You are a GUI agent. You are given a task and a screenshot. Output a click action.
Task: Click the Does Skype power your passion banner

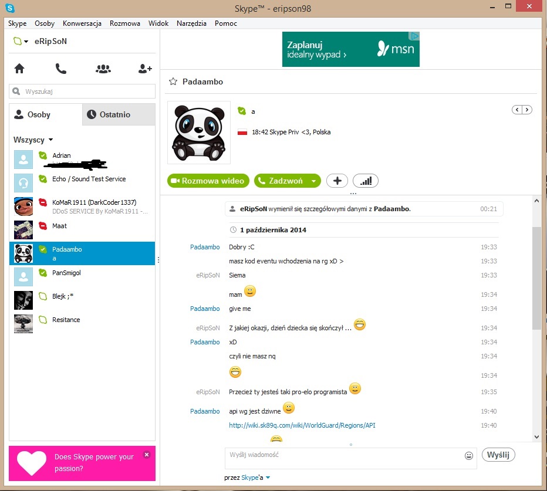tap(82, 463)
